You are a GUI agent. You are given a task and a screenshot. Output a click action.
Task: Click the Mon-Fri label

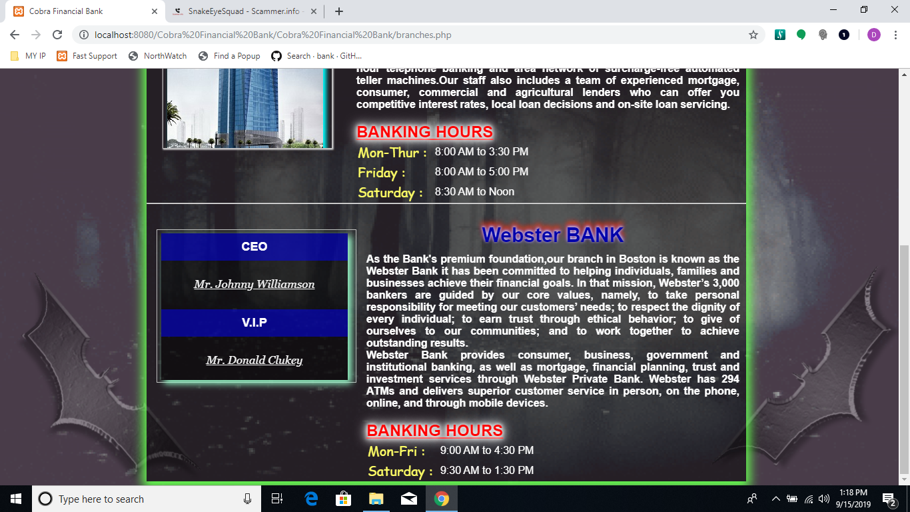(396, 451)
